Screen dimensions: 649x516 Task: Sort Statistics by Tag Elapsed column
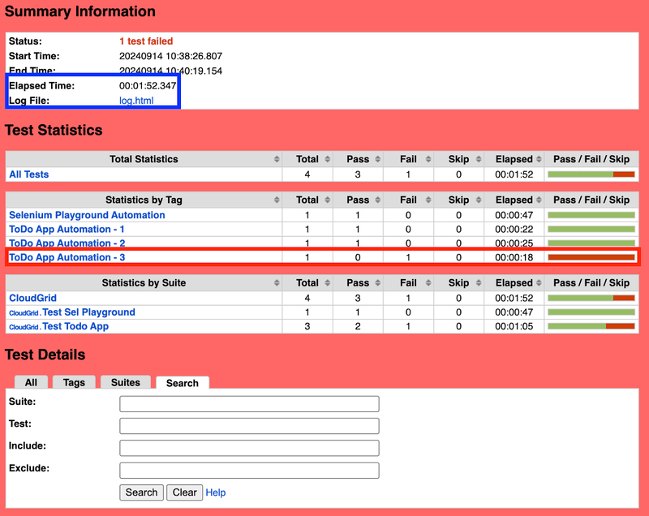(x=514, y=200)
